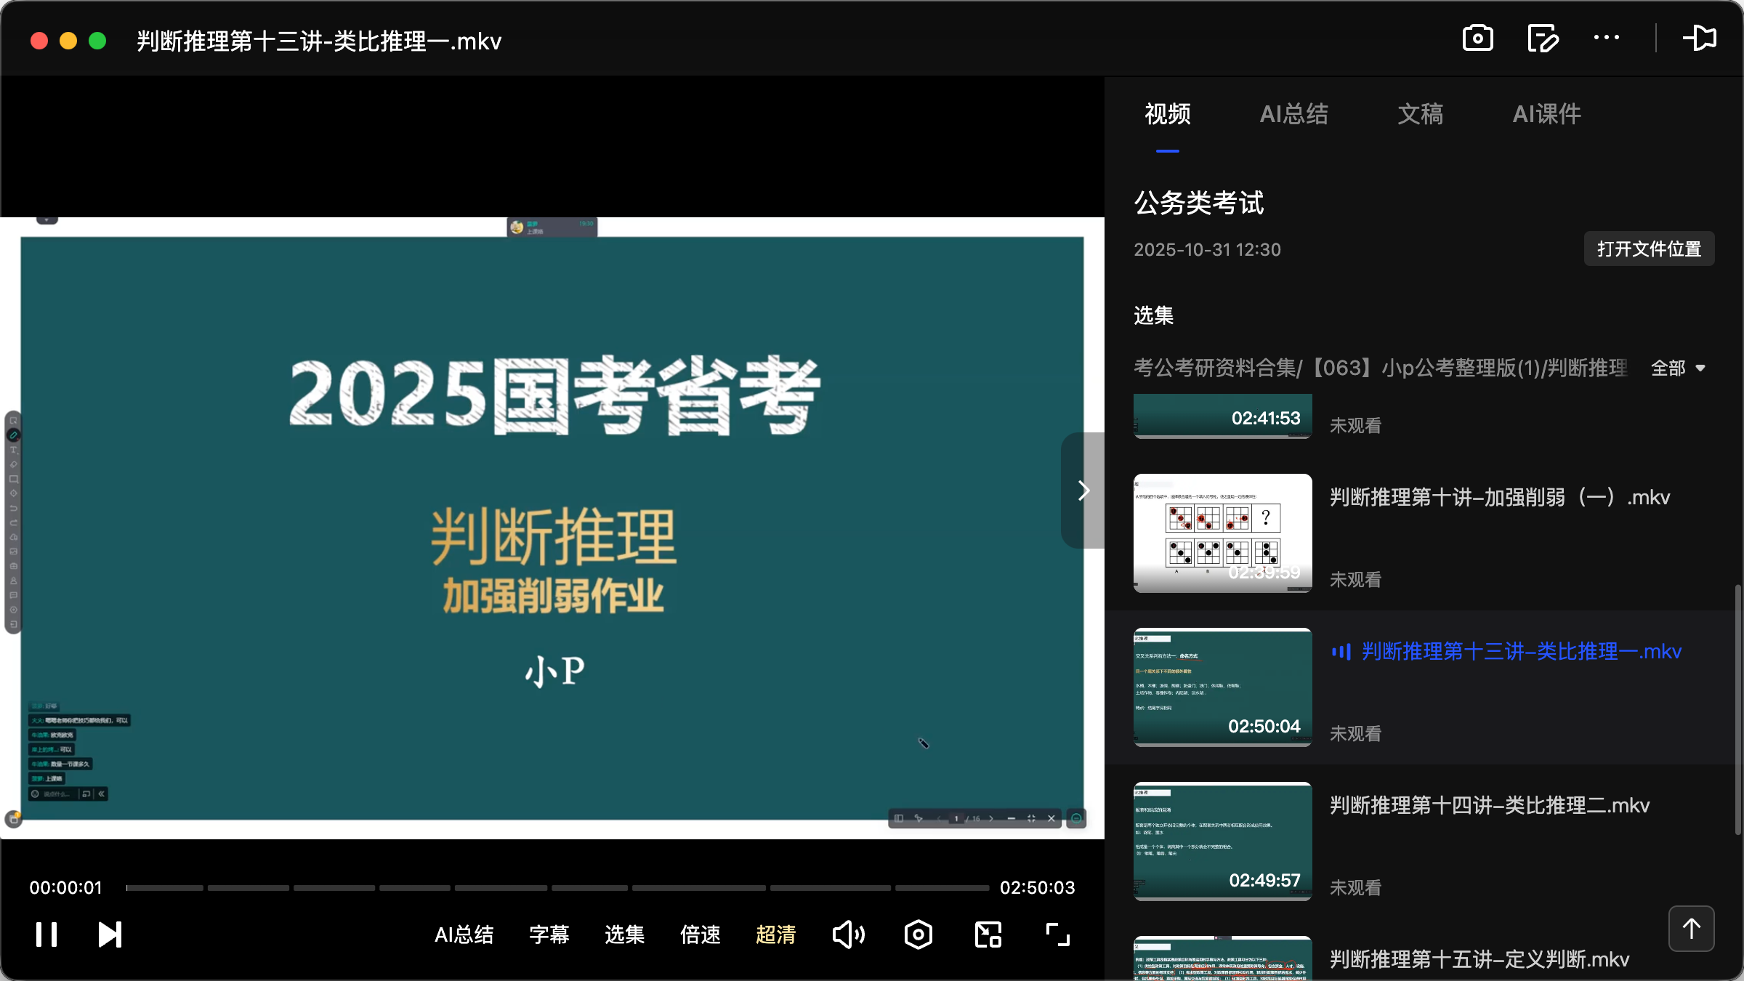Pin the player window always on top
The height and width of the screenshot is (981, 1744).
1701,39
